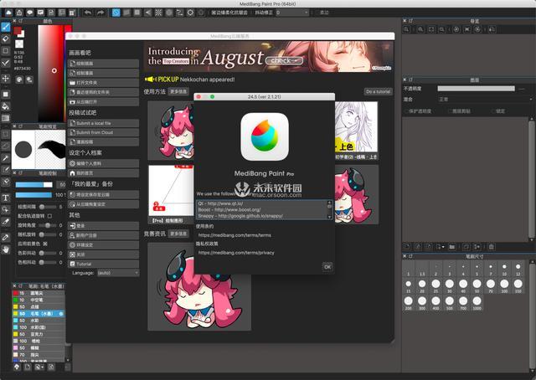Open the 抖动修正 value dropdown
The width and height of the screenshot is (536, 380).
(292, 13)
